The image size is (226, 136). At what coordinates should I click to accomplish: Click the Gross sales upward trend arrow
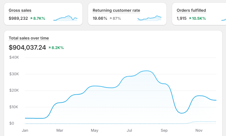pos(31,19)
